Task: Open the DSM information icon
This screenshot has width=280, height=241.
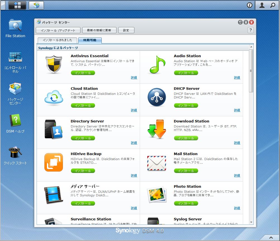Action: point(250,5)
